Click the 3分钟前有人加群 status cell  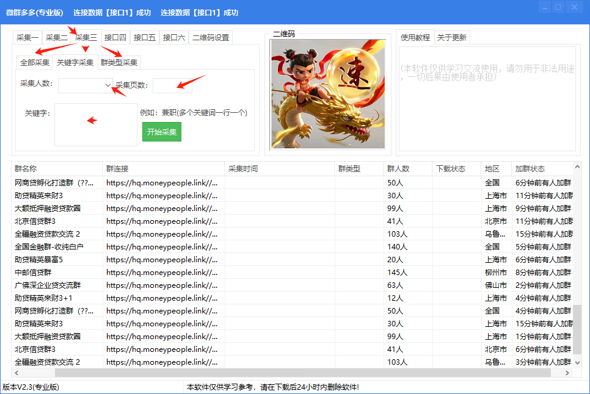(x=544, y=362)
